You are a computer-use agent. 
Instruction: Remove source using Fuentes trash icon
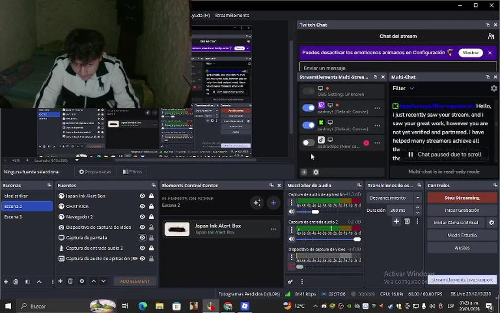coord(70,281)
